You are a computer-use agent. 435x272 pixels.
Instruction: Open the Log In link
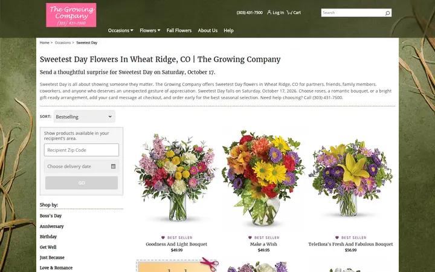275,13
